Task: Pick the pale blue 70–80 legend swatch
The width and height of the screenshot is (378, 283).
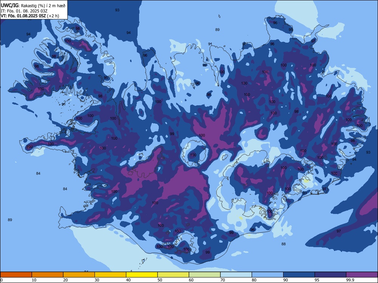Action: [236, 275]
